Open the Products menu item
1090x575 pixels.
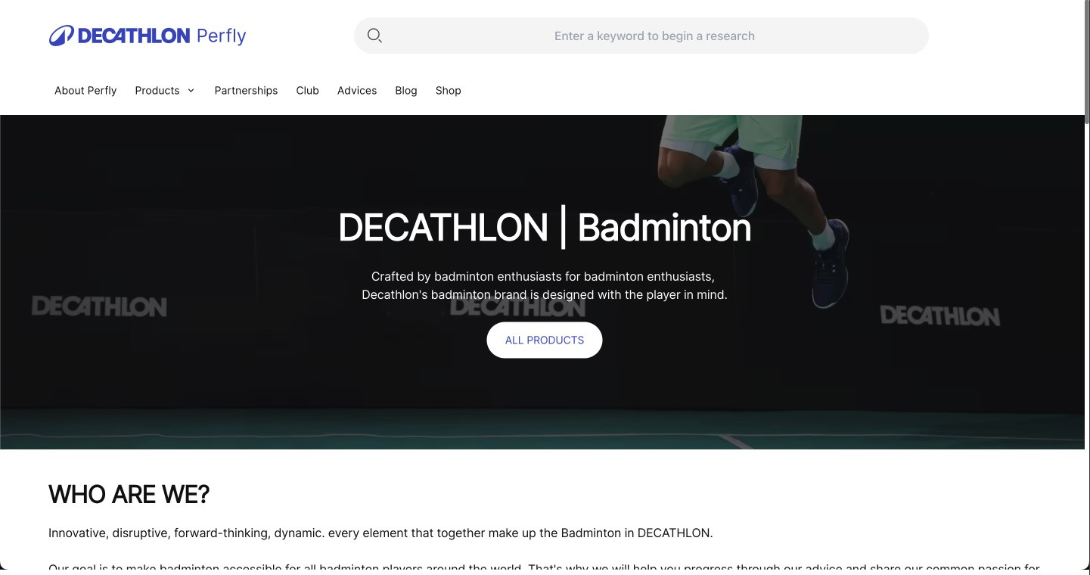pyautogui.click(x=157, y=91)
